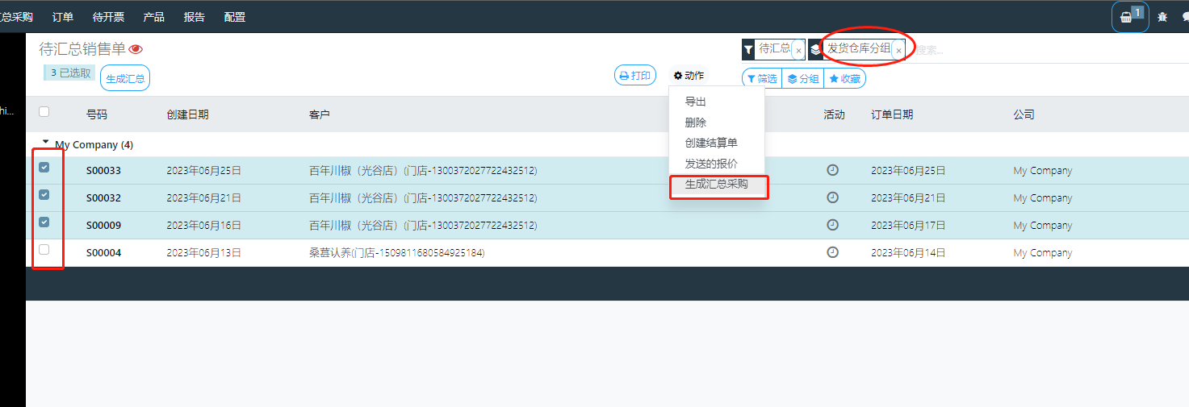Click the activity clock icon for S00032
This screenshot has width=1189, height=407.
click(x=832, y=197)
